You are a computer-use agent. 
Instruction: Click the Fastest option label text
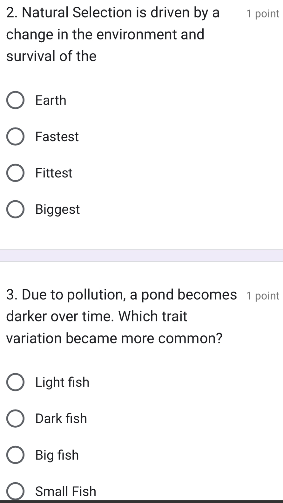click(x=57, y=136)
